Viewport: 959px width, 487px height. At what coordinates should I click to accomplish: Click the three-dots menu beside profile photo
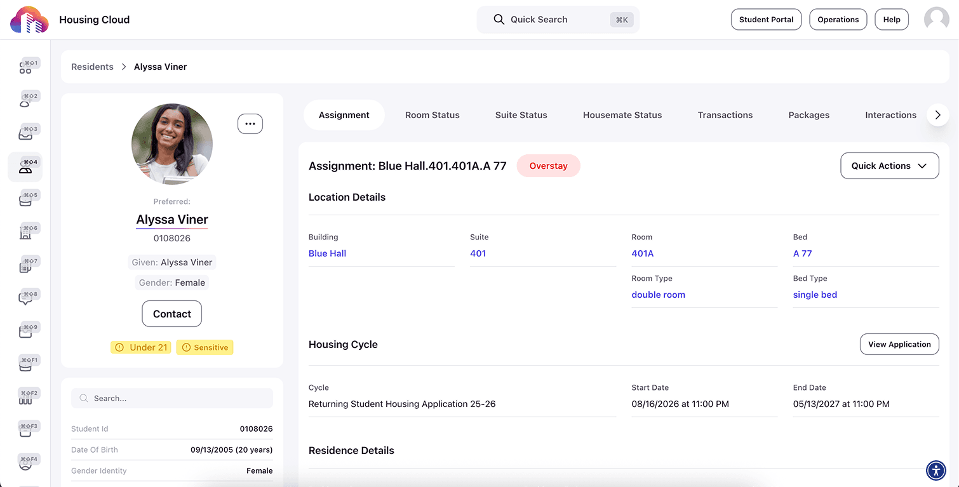point(250,124)
